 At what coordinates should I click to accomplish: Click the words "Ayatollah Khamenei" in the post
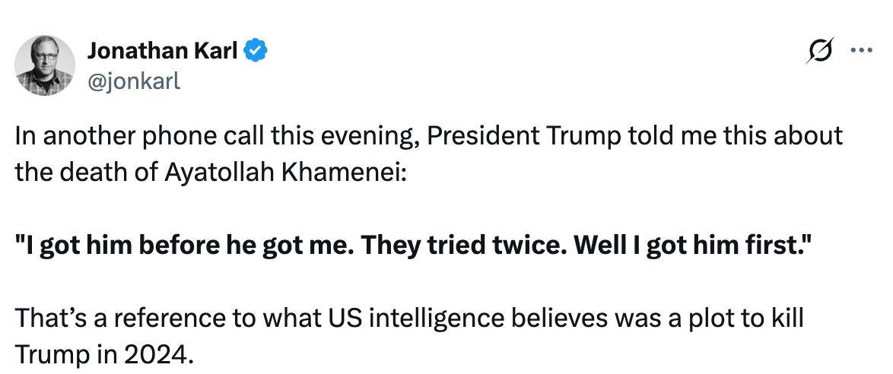point(284,170)
